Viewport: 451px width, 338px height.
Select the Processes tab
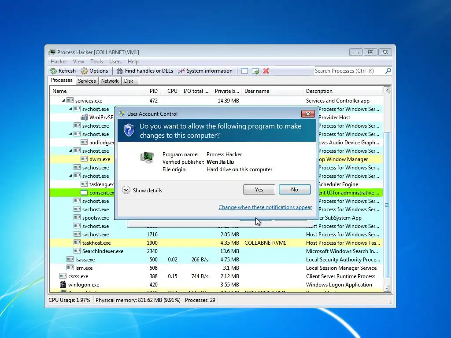(x=62, y=80)
